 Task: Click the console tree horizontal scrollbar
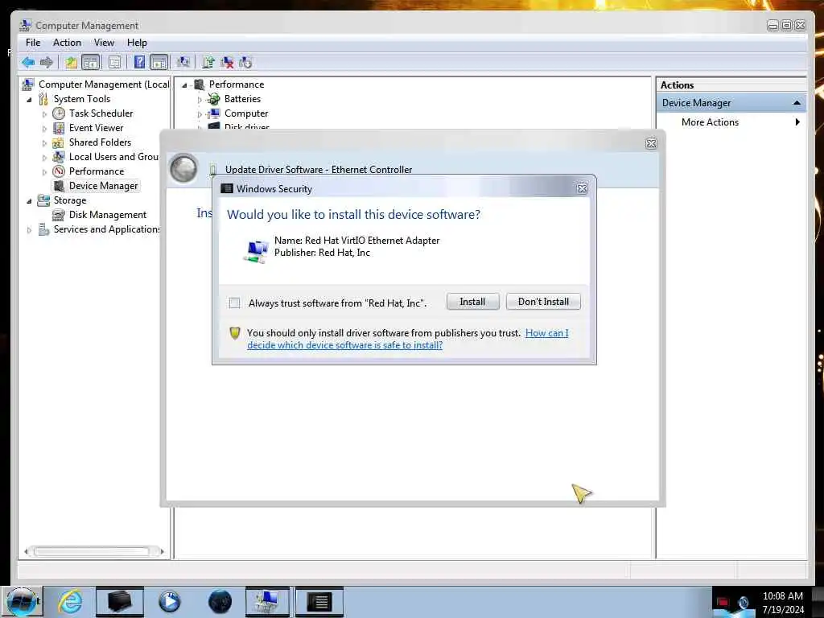[92, 551]
